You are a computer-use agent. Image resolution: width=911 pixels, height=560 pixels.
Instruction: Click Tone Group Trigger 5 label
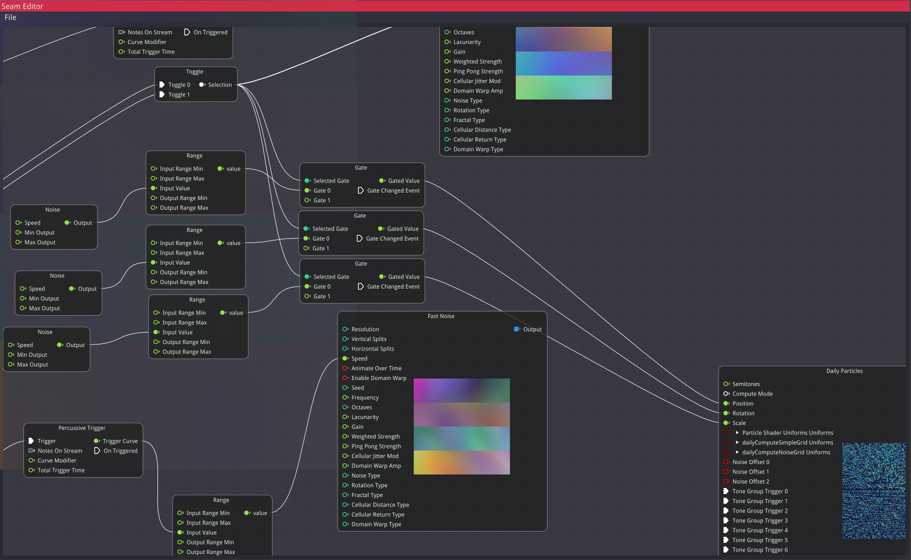tap(760, 540)
